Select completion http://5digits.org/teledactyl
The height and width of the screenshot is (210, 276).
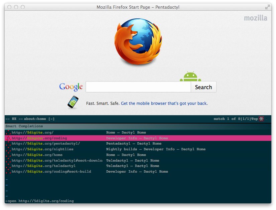138,166
